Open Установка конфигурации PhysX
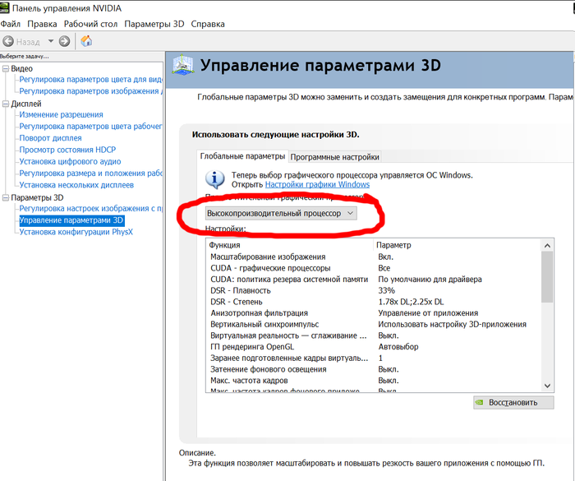Image resolution: width=575 pixels, height=481 pixels. pos(76,232)
